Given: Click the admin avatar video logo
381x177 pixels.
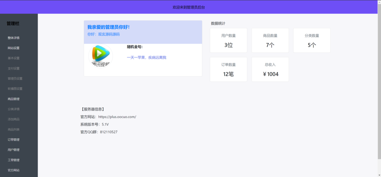Looking at the screenshot, I should point(100,56).
